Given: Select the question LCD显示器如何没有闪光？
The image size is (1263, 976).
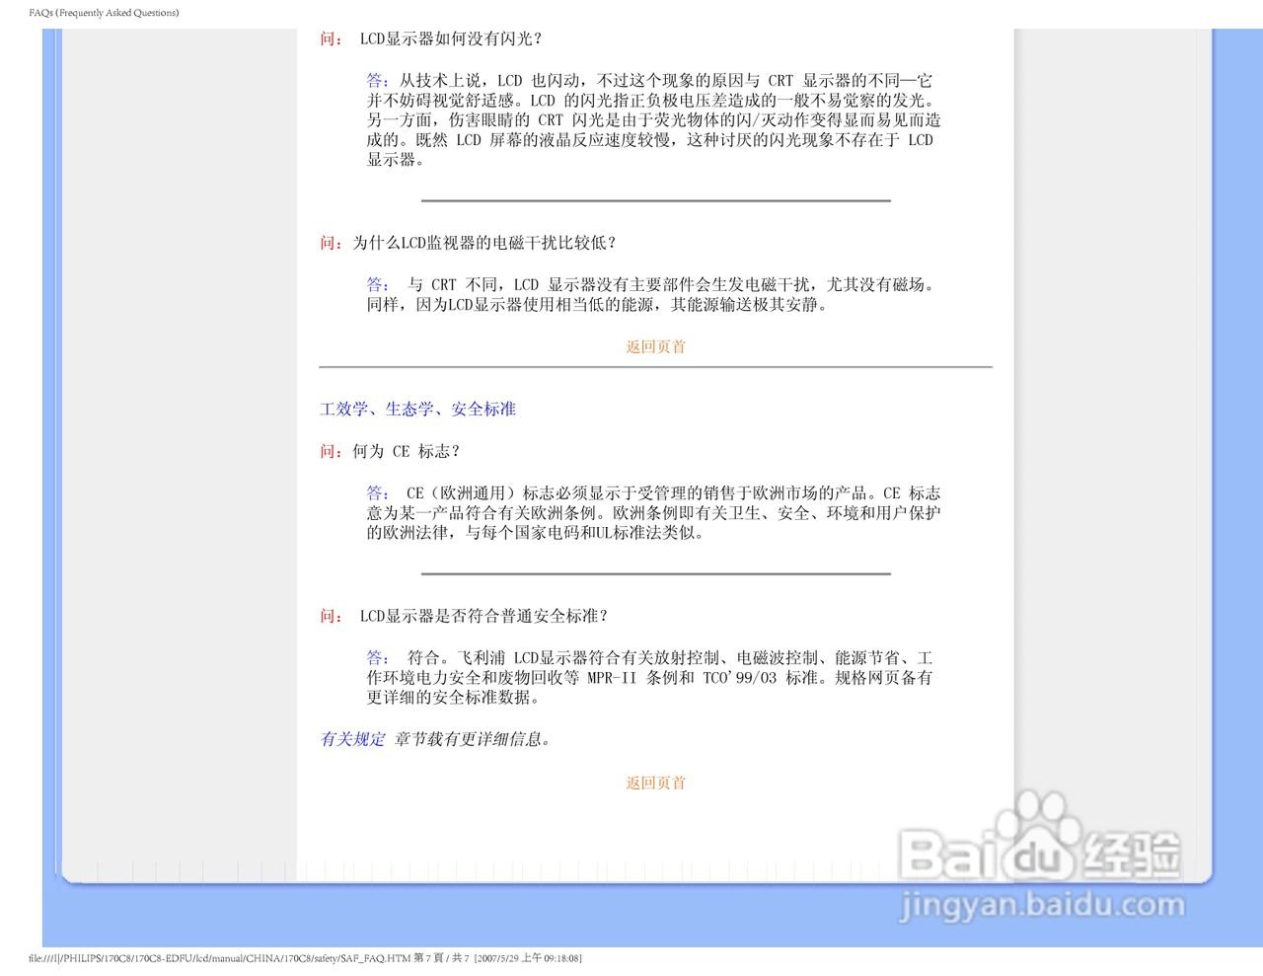Looking at the screenshot, I should (451, 39).
